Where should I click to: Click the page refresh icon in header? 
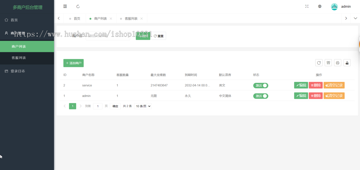tap(78, 6)
